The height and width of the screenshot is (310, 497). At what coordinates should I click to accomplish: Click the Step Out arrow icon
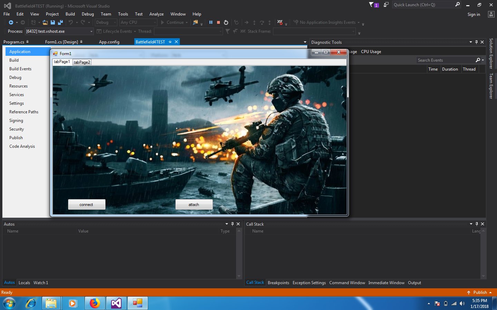pyautogui.click(x=270, y=22)
